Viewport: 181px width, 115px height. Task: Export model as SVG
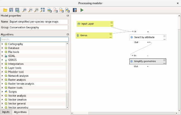[x=62, y=10]
